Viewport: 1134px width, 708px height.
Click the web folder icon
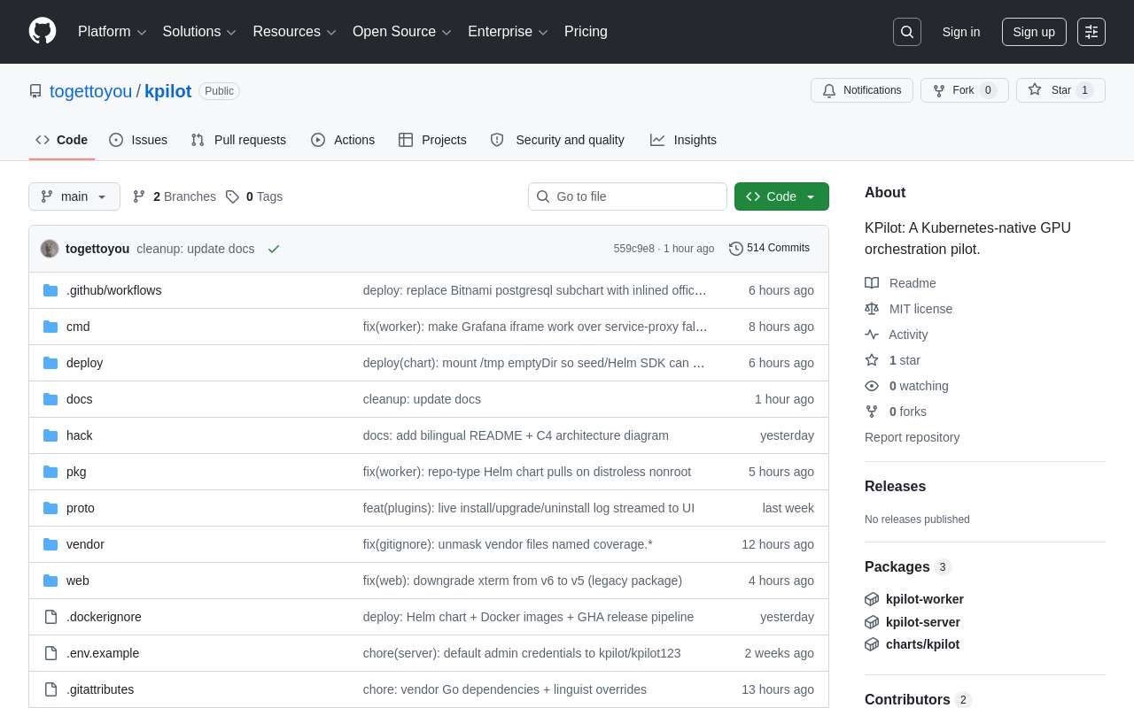coord(50,581)
